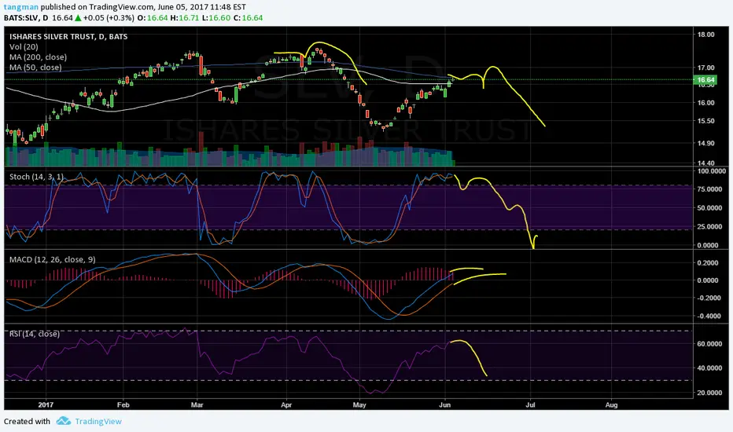
Task: Click the Jun time axis label
Action: point(445,405)
